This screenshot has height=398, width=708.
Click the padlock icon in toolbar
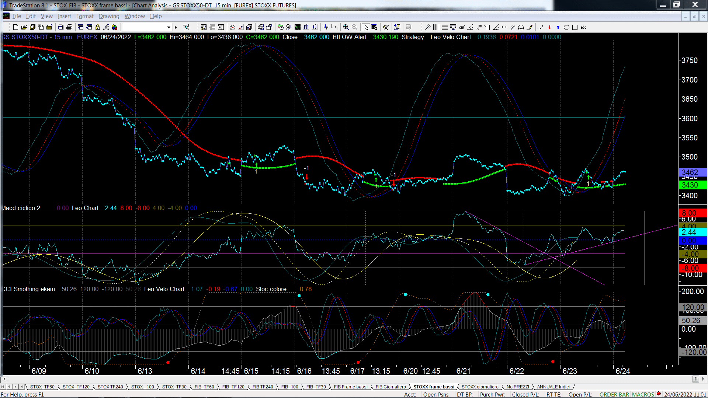click(x=98, y=27)
